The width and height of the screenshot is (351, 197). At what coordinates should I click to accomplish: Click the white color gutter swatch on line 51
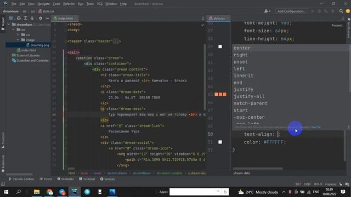(220, 142)
